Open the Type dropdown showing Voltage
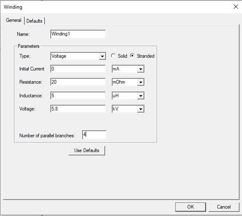 pyautogui.click(x=78, y=56)
